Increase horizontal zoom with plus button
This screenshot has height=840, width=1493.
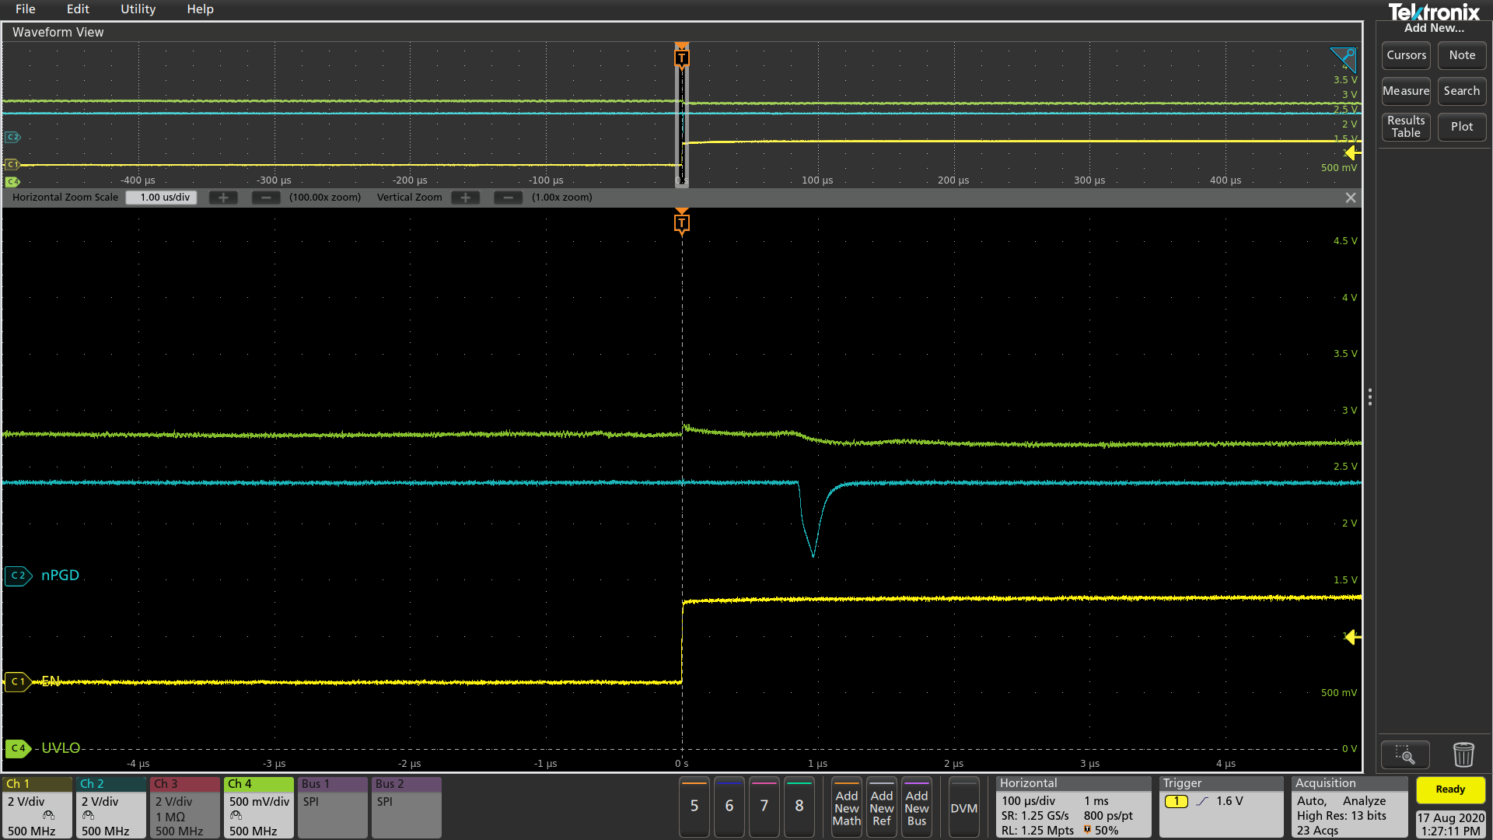[223, 198]
